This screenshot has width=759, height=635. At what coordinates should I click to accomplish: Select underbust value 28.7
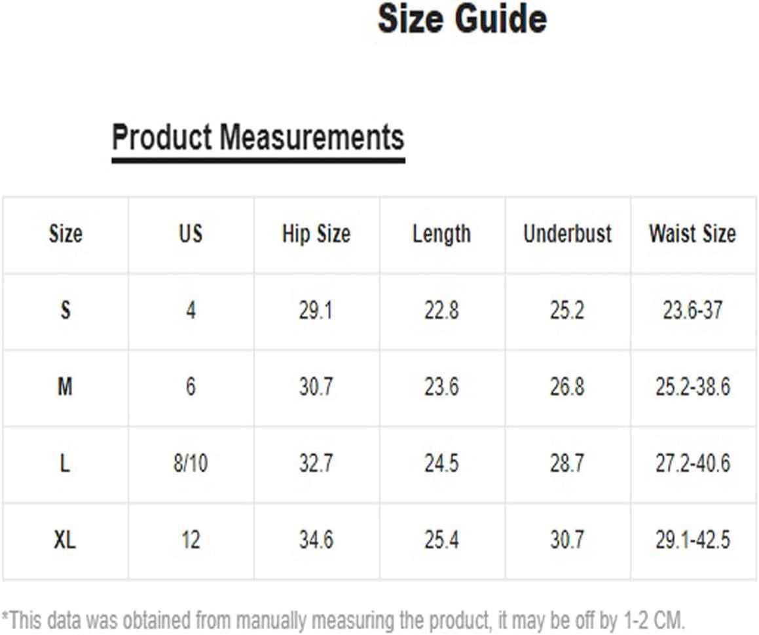pyautogui.click(x=567, y=463)
